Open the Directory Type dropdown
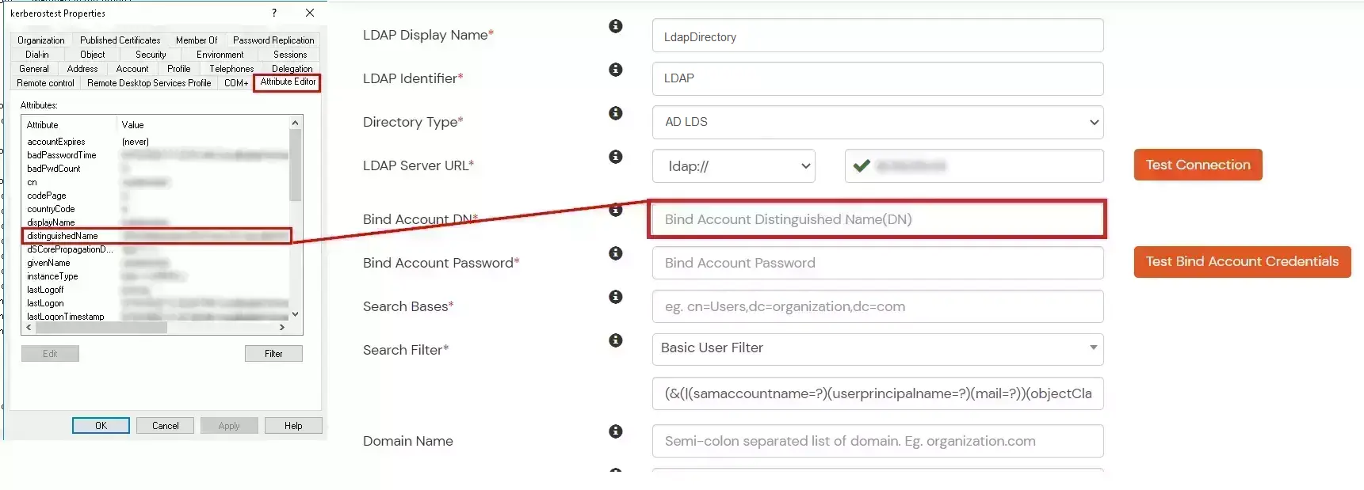The height and width of the screenshot is (490, 1364). (877, 122)
